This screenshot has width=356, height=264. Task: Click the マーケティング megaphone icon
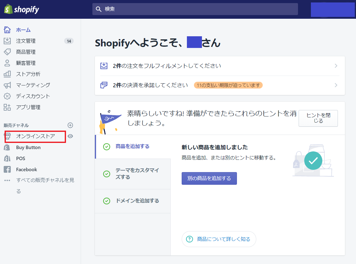coord(7,85)
